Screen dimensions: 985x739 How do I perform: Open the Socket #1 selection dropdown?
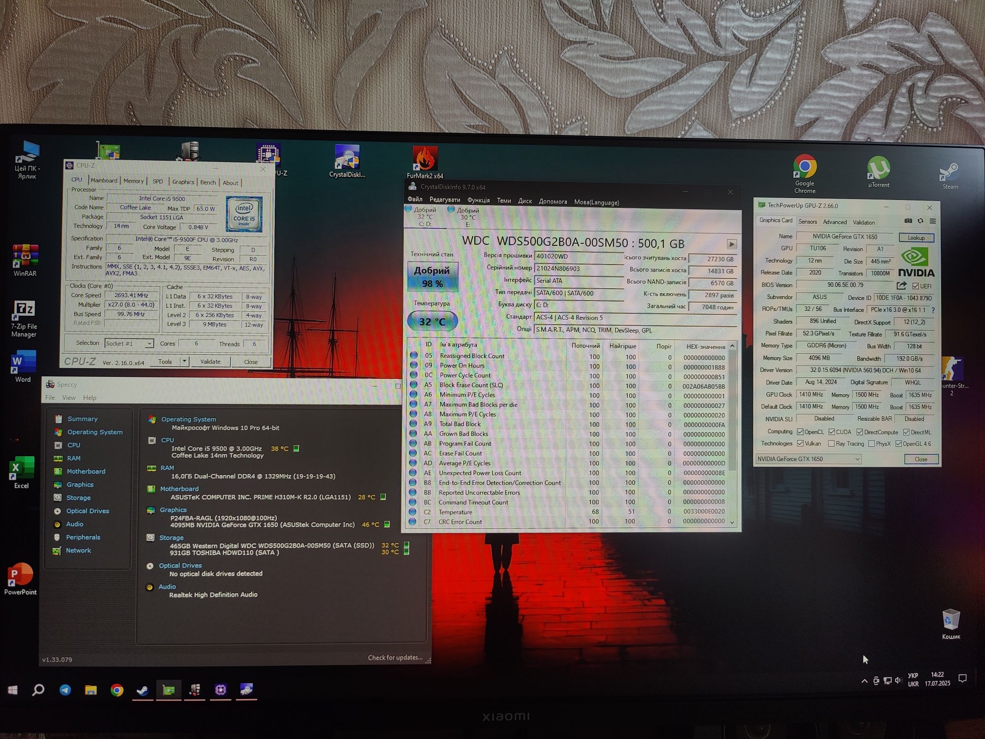[129, 343]
